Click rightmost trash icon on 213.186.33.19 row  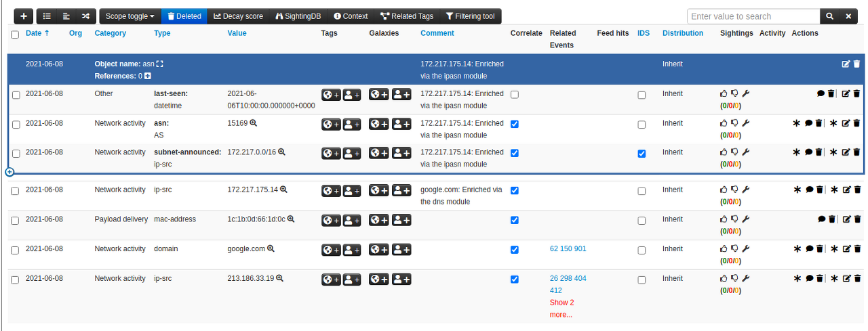click(857, 278)
